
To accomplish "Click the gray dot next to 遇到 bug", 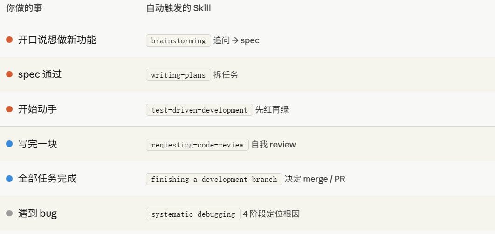I will coord(9,214).
